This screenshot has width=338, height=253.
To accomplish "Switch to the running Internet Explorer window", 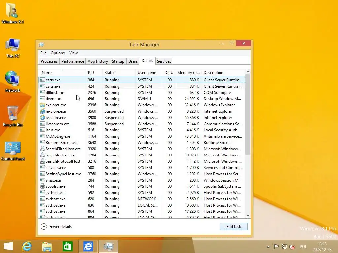I will 88,246.
